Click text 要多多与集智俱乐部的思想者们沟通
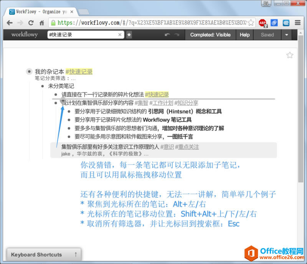 tap(116, 128)
